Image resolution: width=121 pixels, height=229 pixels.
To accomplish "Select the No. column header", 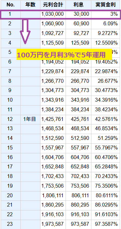I will (x=11, y=5).
